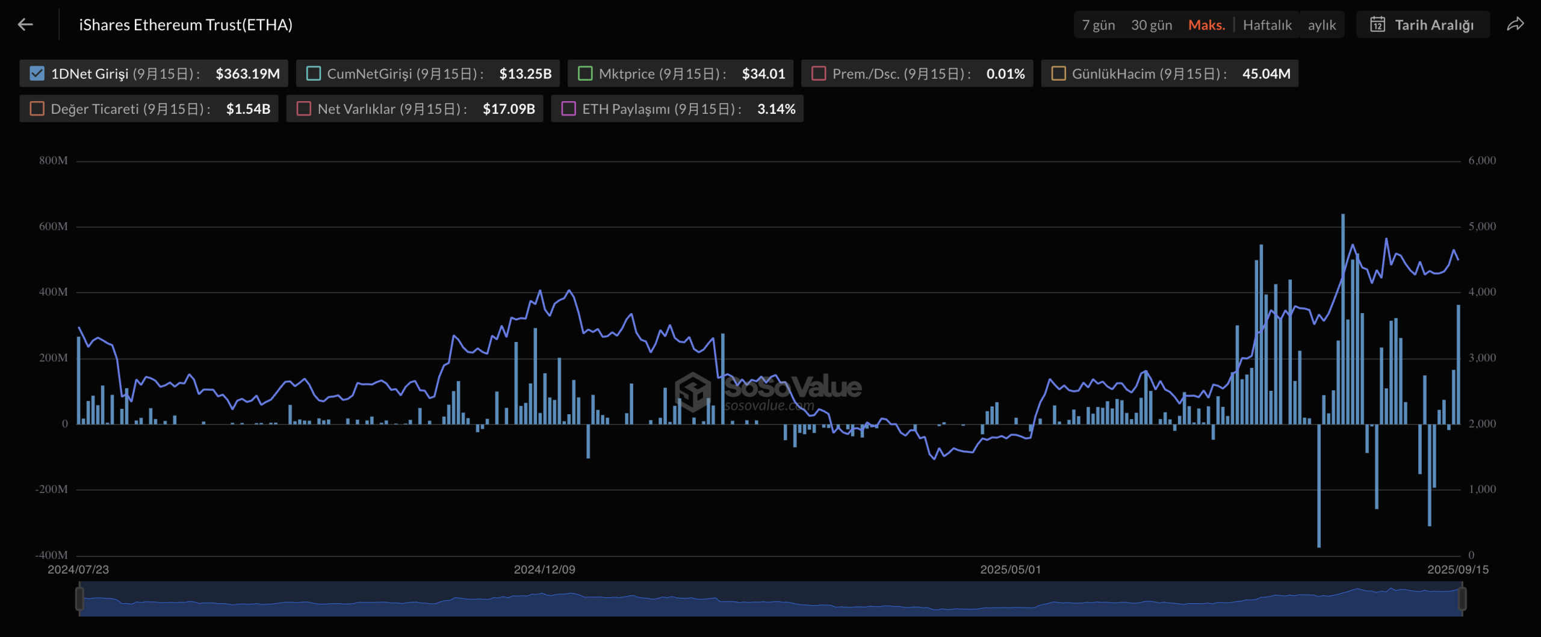Click the $1.54B Değer Ticareti value
The width and height of the screenshot is (1541, 637).
[248, 108]
